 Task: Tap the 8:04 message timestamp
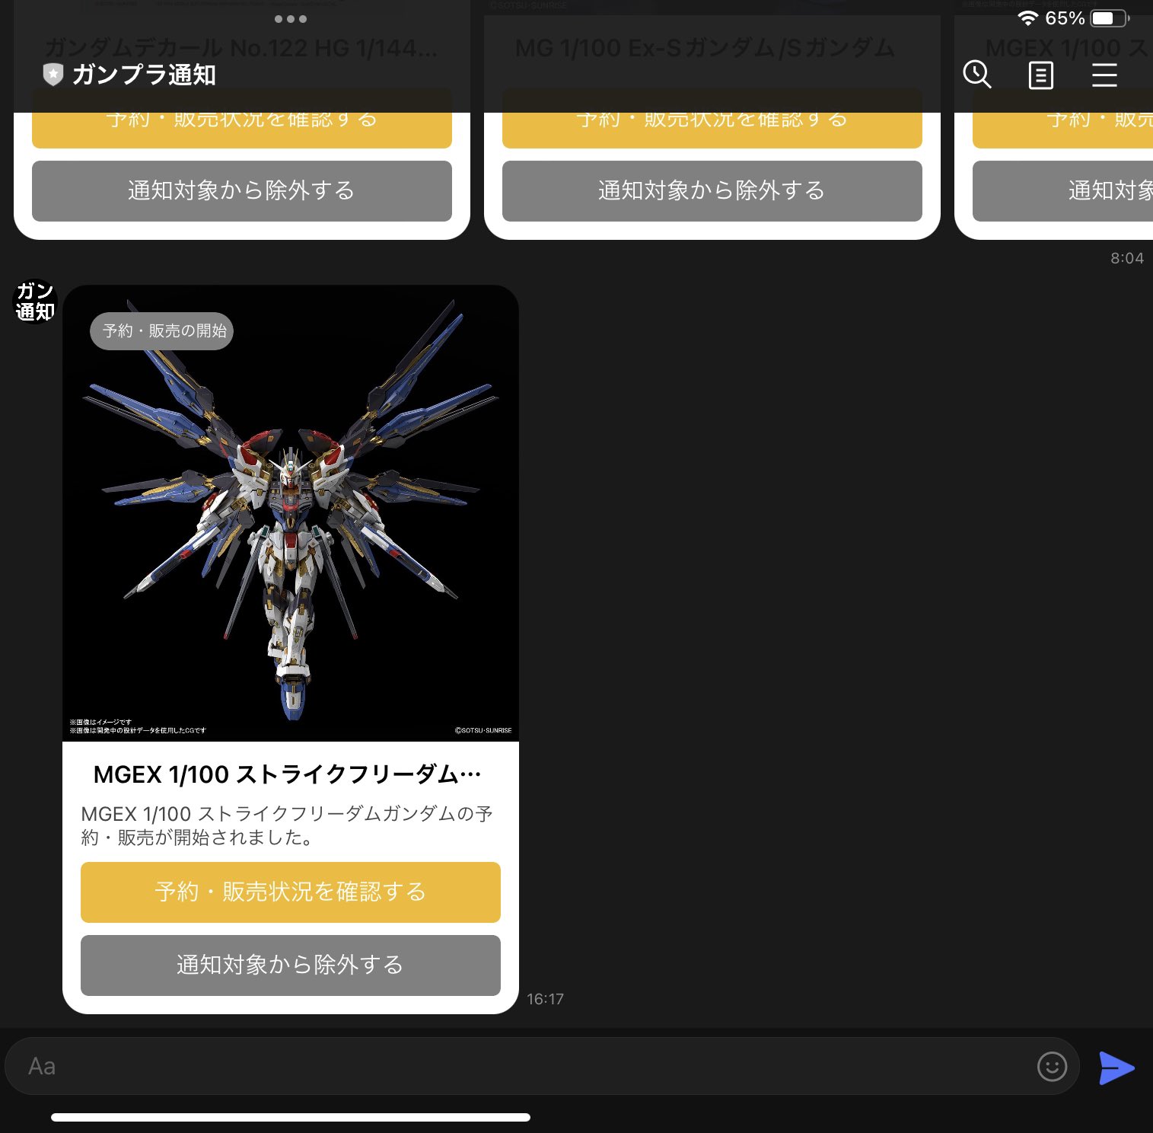click(1127, 258)
